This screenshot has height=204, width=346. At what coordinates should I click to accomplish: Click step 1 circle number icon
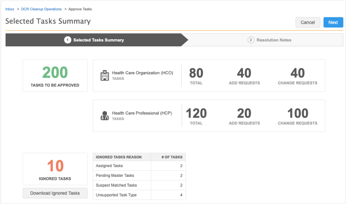point(67,40)
